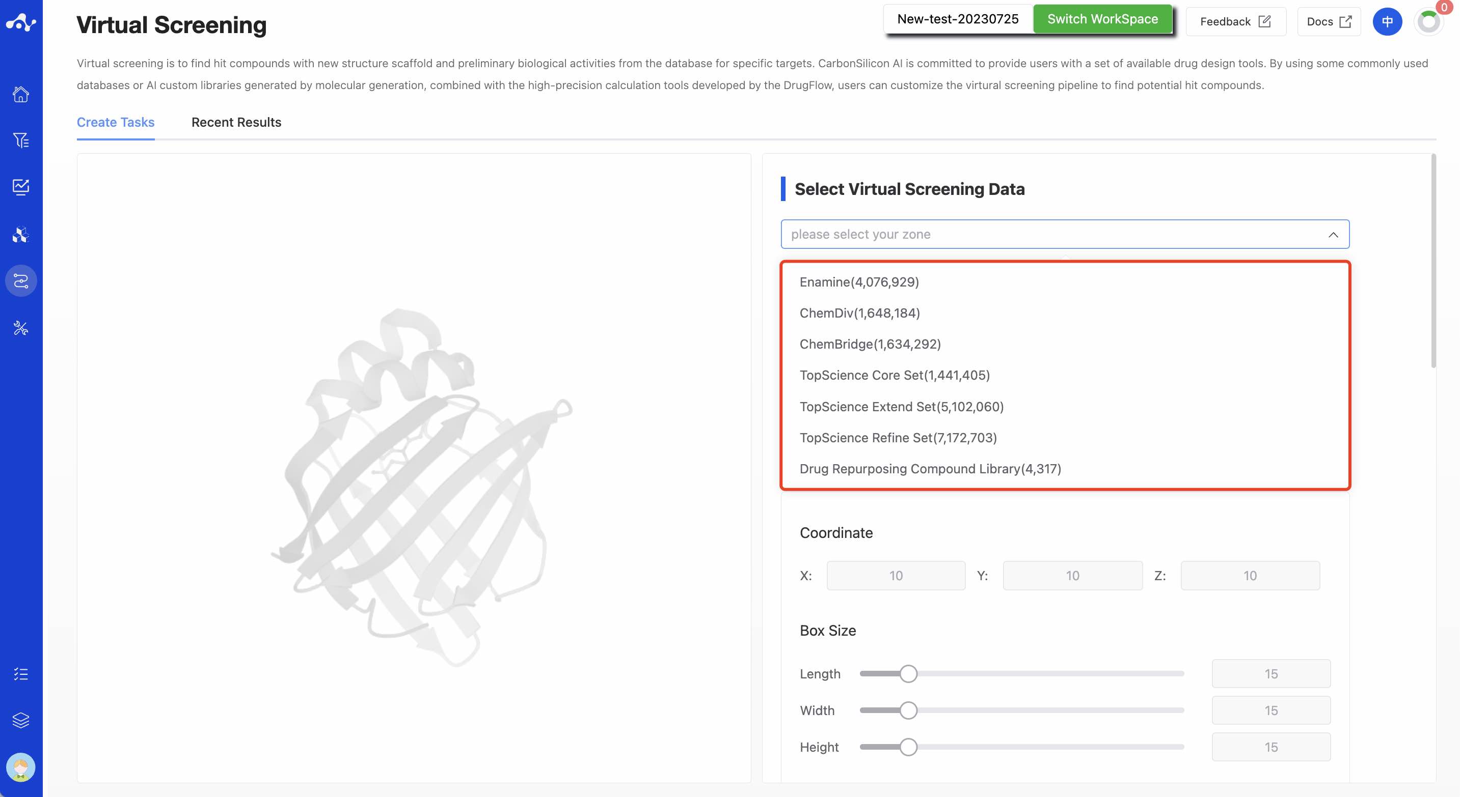Switch language with the 中 button
Screen dimensions: 1460x797
click(1387, 21)
